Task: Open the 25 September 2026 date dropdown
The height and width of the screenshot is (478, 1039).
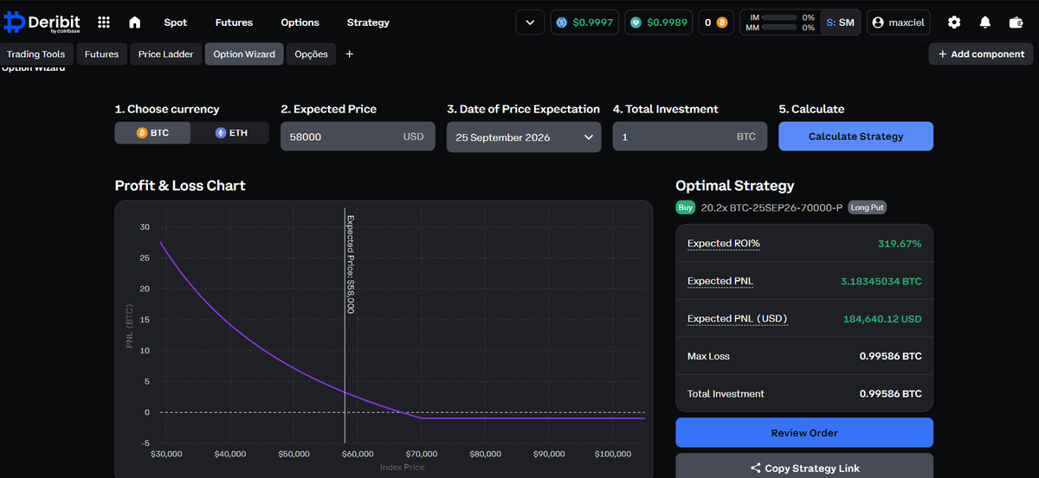Action: [x=524, y=137]
